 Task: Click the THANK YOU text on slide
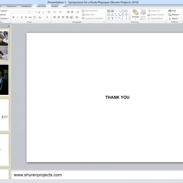pyautogui.click(x=117, y=97)
